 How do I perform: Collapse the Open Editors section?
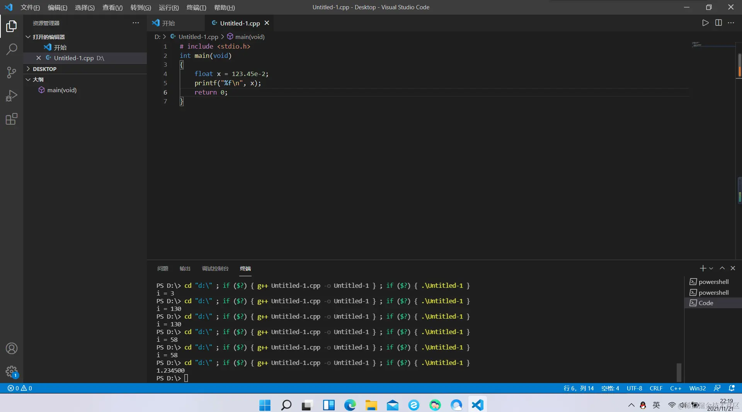85,37
